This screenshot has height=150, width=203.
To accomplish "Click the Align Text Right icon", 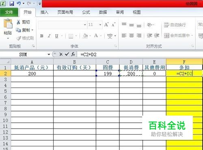I will 139,36.
